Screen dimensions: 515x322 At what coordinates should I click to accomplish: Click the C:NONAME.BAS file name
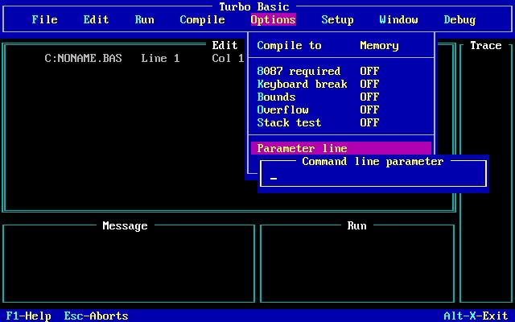83,58
